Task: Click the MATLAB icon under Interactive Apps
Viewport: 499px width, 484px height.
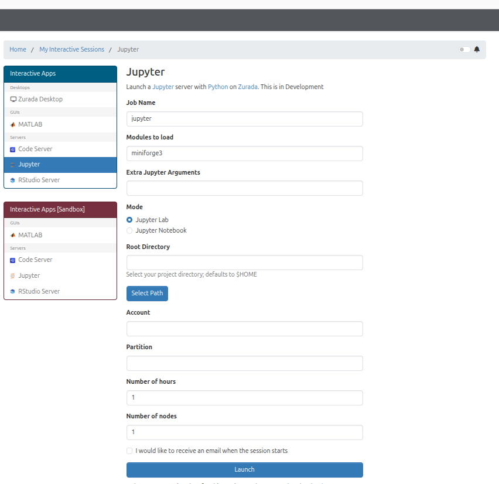Action: pos(13,124)
